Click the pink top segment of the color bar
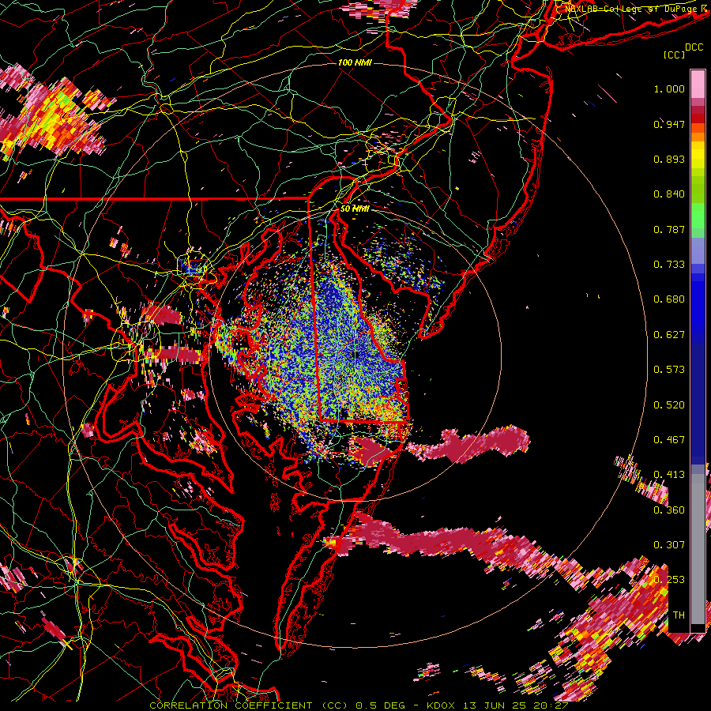 [x=698, y=84]
